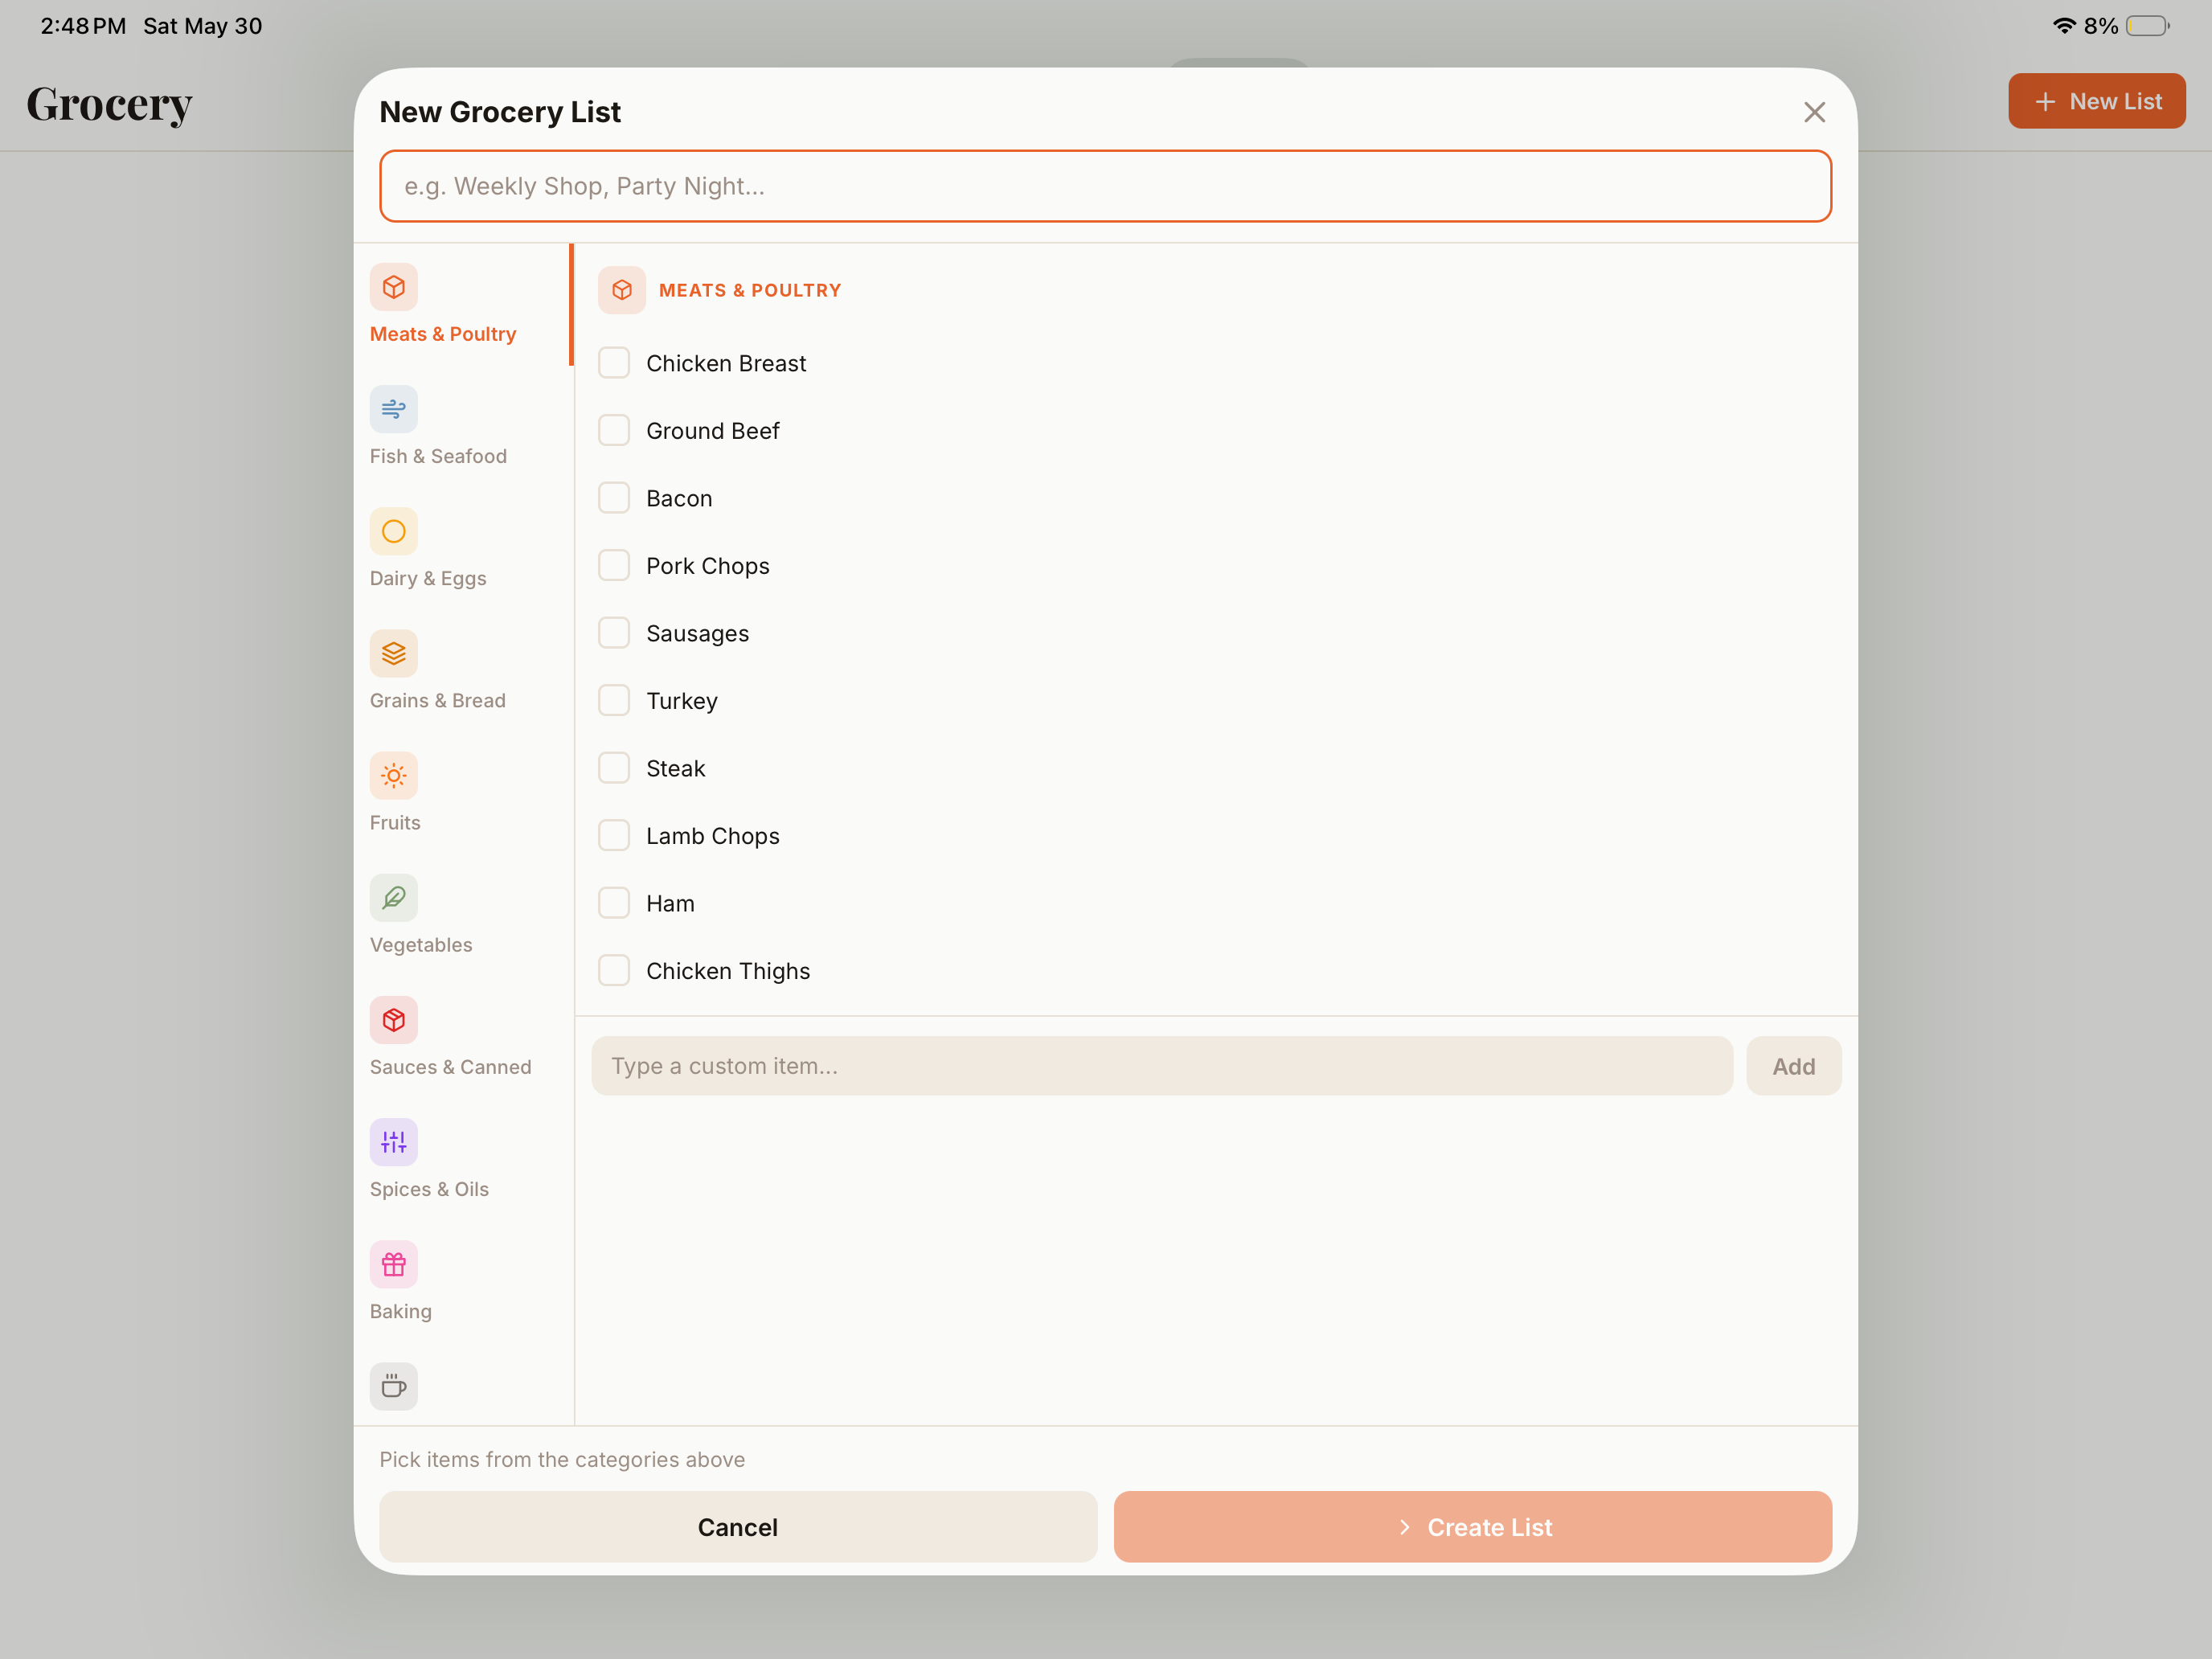Screen dimensions: 2212x1659
Task: Open the Baking gift icon
Action: [393, 1264]
